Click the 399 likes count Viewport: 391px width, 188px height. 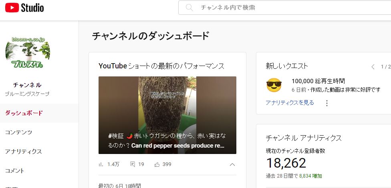pyautogui.click(x=167, y=164)
